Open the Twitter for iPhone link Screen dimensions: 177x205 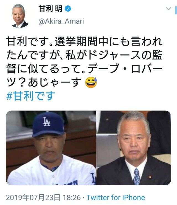tap(116, 198)
